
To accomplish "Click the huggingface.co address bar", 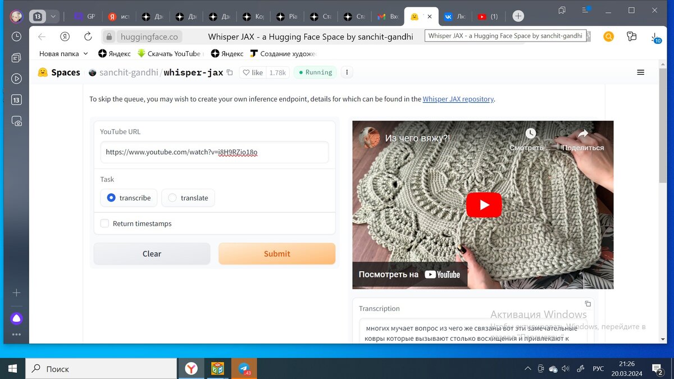I will tap(149, 36).
